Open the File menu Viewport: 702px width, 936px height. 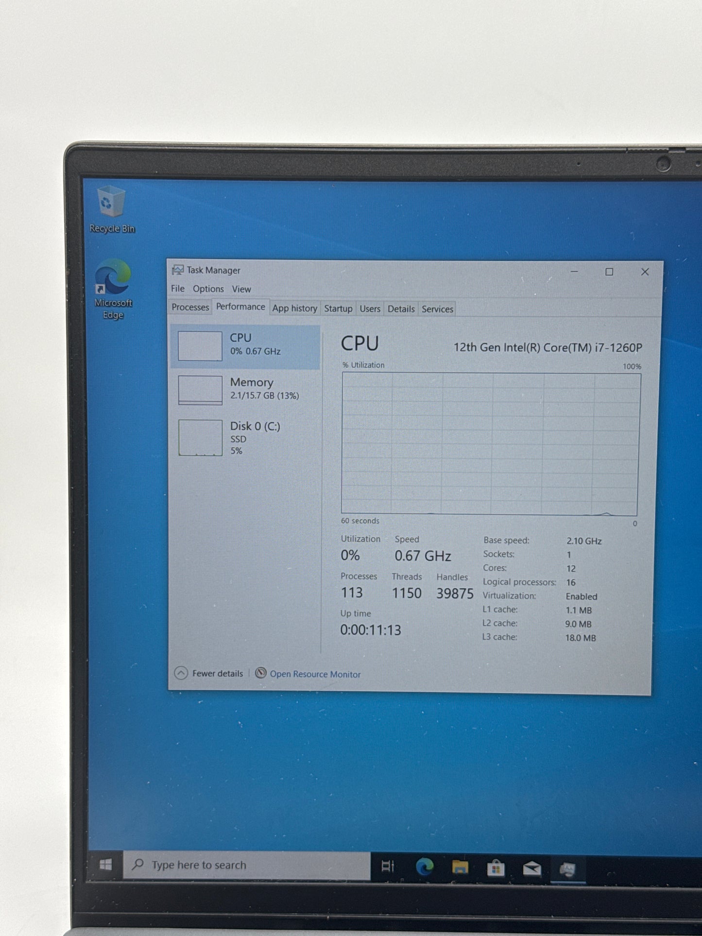click(178, 289)
